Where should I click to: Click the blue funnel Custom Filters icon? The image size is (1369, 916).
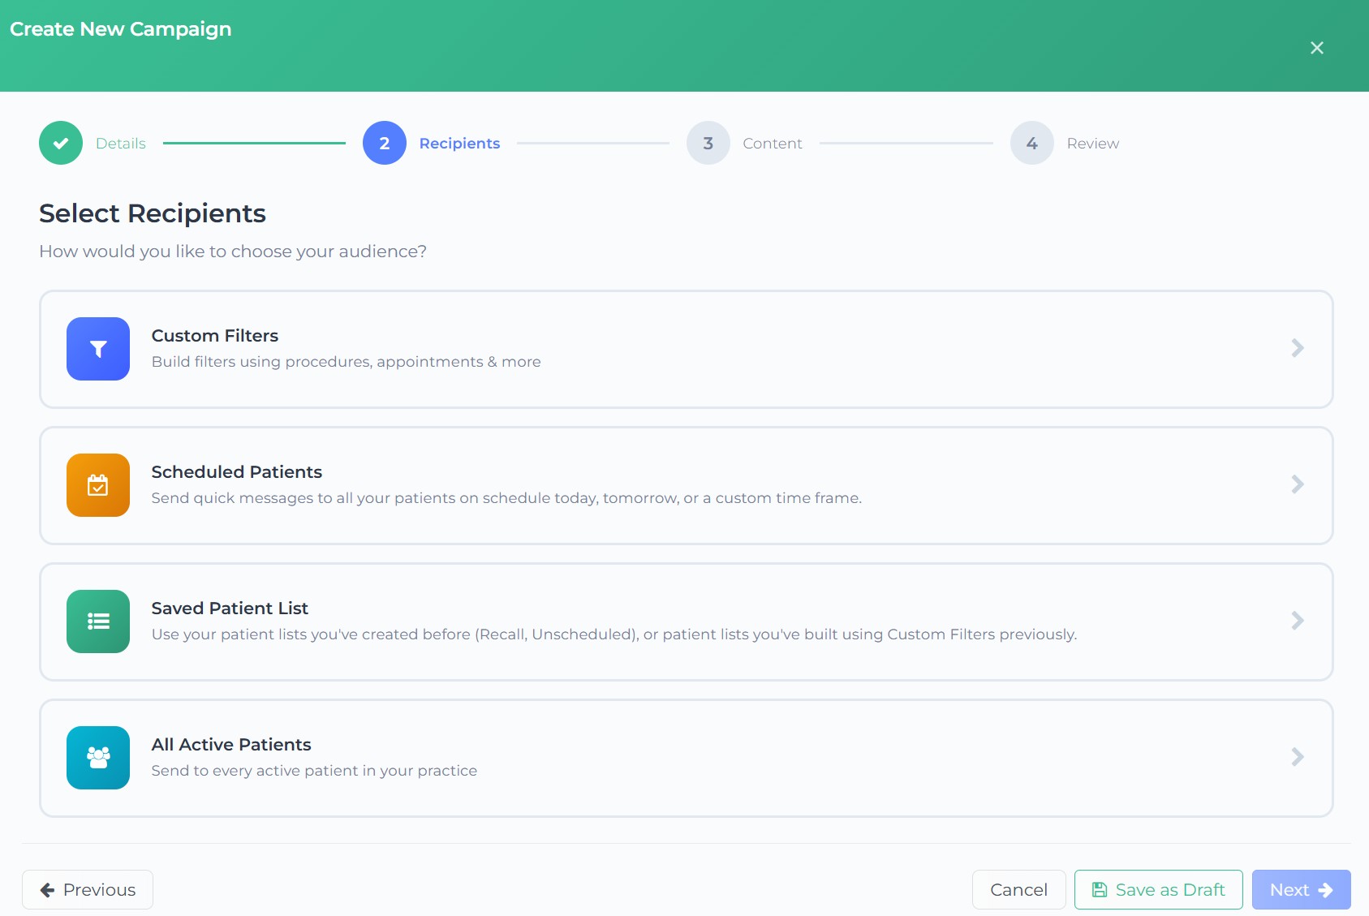pos(98,349)
